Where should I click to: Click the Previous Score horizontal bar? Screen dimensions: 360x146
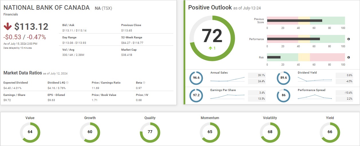point(306,21)
